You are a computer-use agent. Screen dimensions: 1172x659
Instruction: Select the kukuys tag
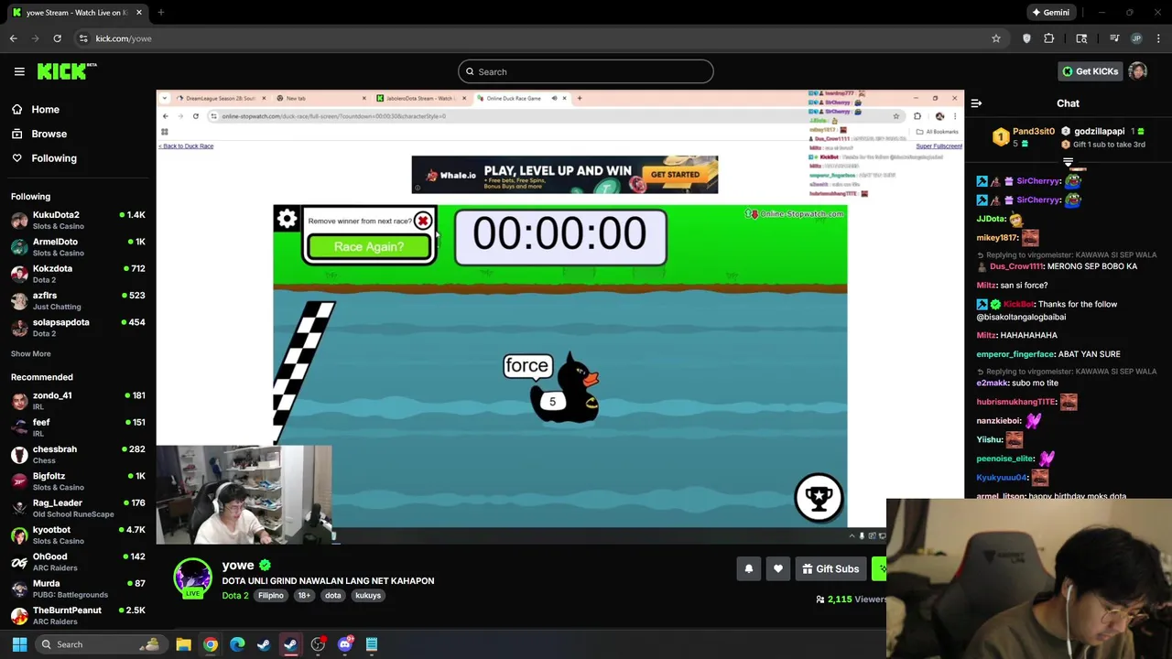click(x=368, y=596)
